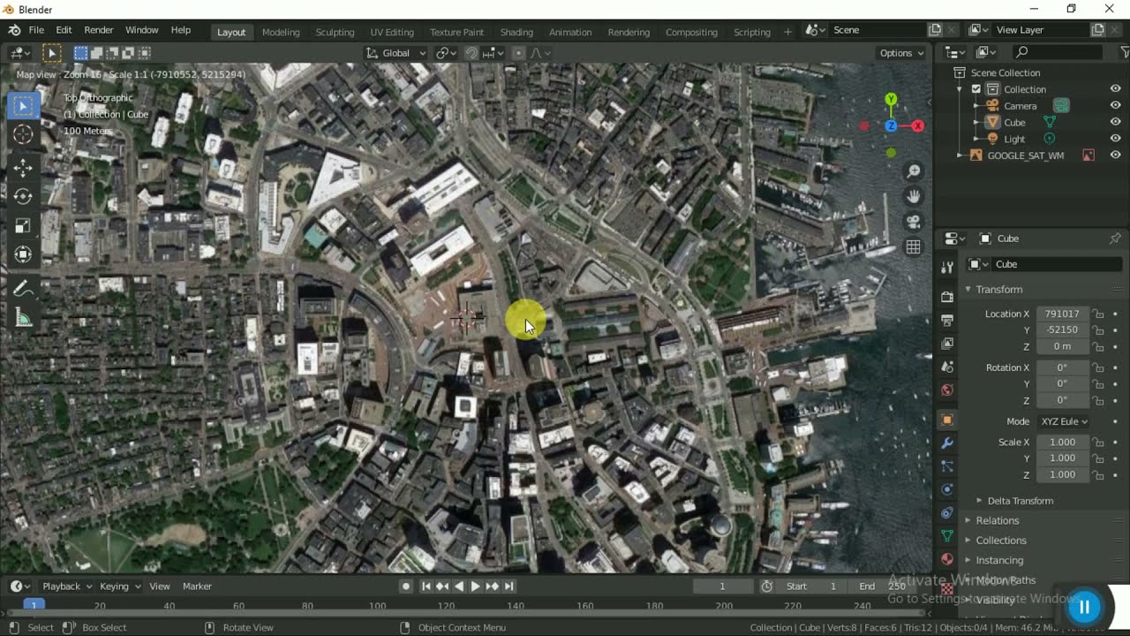Open the File menu

point(36,30)
